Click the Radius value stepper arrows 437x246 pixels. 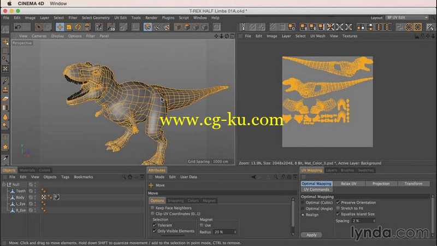(235, 232)
